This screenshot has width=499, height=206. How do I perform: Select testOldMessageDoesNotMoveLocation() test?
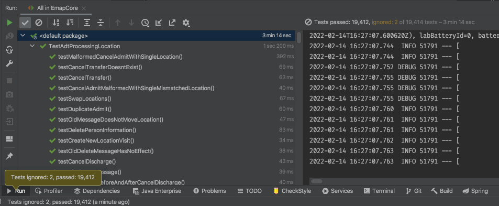[x=156, y=120]
